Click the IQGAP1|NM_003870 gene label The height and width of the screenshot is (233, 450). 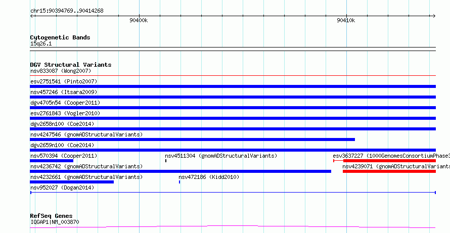pos(55,222)
